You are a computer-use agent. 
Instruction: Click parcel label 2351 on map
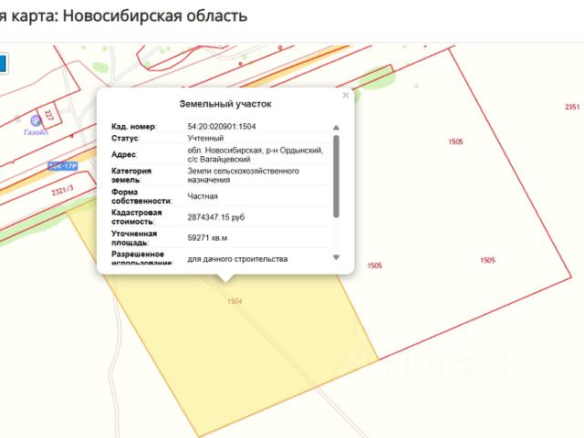572,107
